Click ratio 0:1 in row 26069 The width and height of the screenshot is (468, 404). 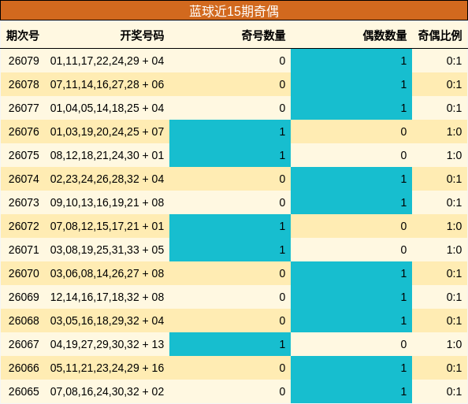pyautogui.click(x=454, y=297)
